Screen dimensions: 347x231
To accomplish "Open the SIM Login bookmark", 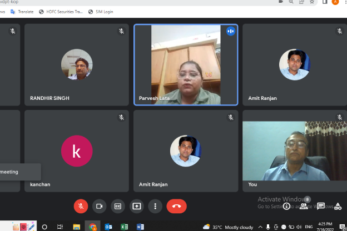I will pos(101,11).
